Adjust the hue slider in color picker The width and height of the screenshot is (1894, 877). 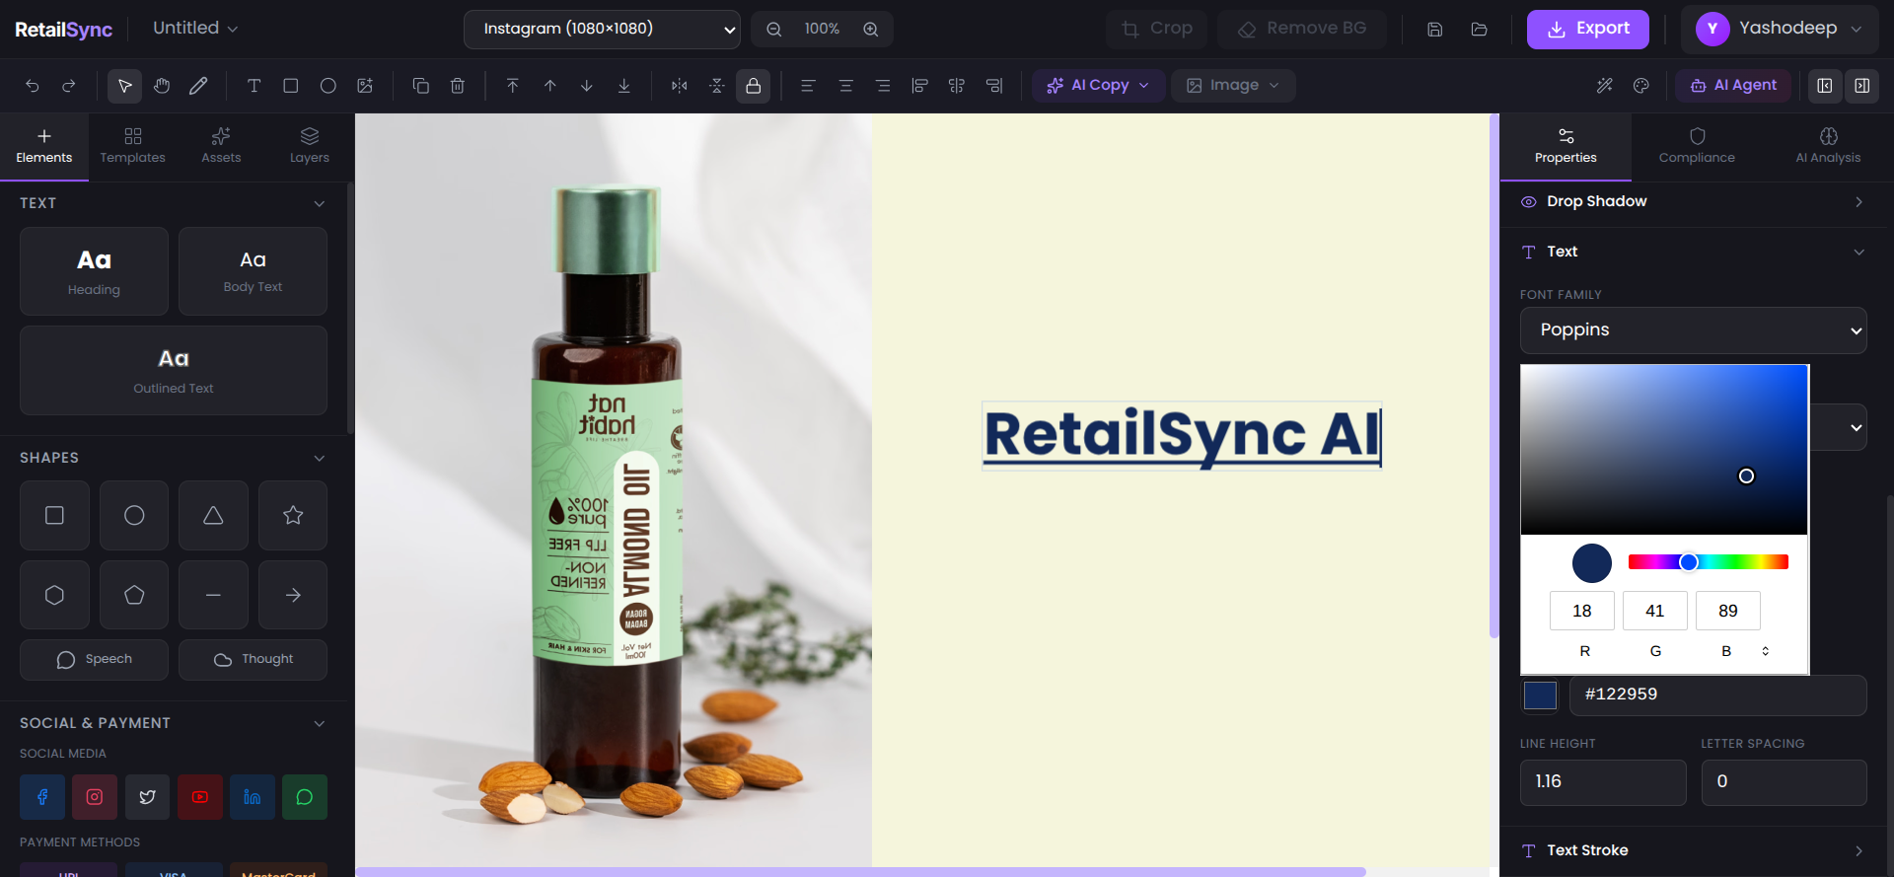(x=1709, y=562)
